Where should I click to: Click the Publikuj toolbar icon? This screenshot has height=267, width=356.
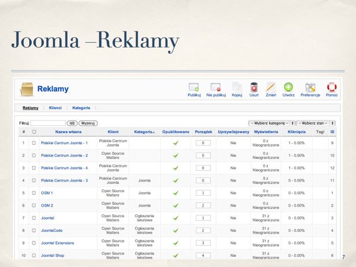pos(194,87)
